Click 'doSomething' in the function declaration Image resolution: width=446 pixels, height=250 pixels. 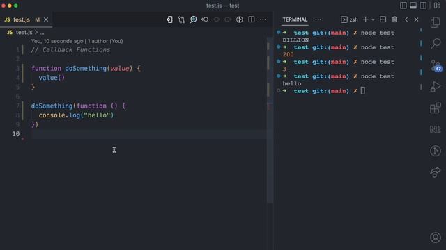tap(86, 68)
